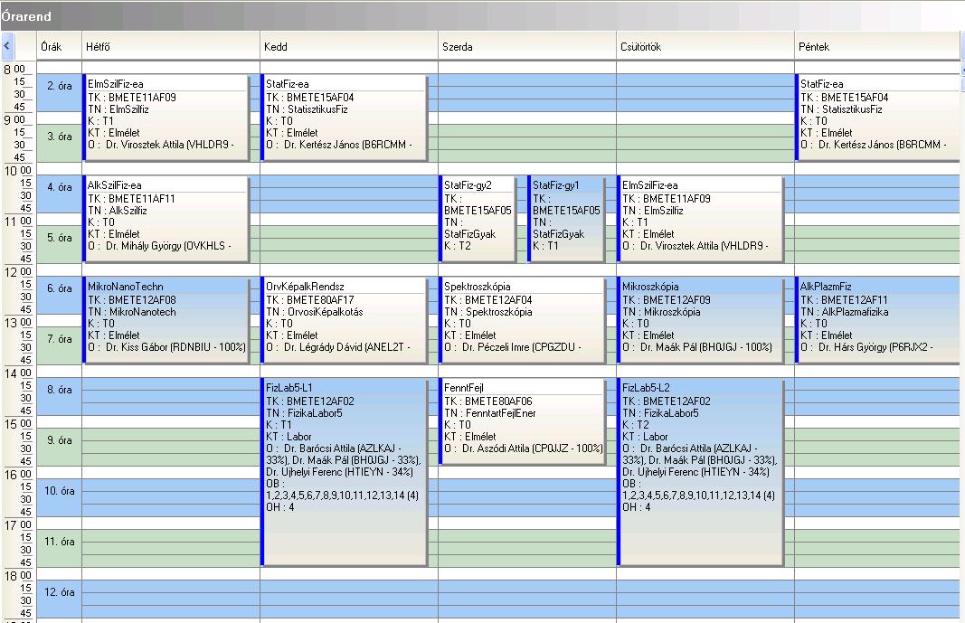Image resolution: width=965 pixels, height=623 pixels.
Task: Open the FizLab5-L1 lab block
Action: coord(344,472)
